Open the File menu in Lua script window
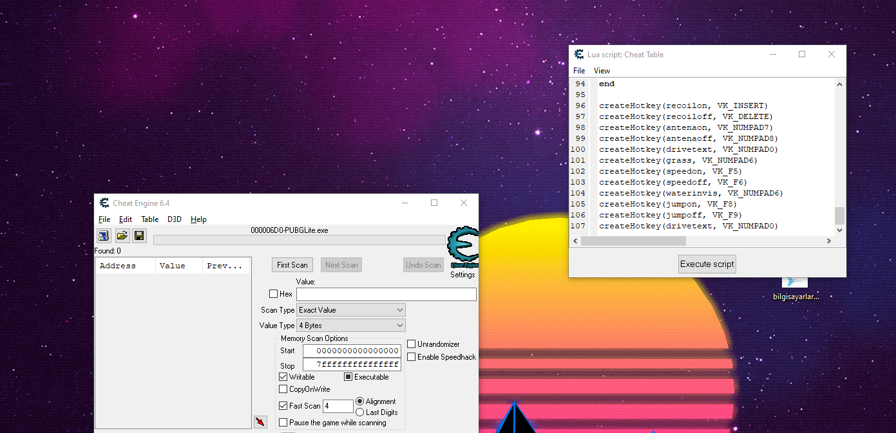896x433 pixels. click(579, 71)
